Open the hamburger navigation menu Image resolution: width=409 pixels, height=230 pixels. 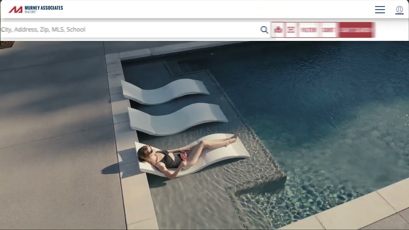click(x=380, y=10)
